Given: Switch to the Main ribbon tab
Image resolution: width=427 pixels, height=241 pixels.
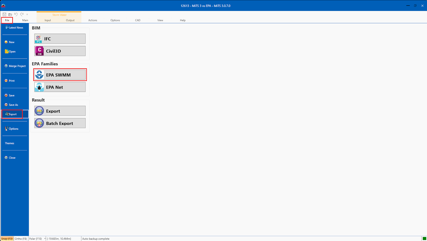Looking at the screenshot, I should point(25,20).
